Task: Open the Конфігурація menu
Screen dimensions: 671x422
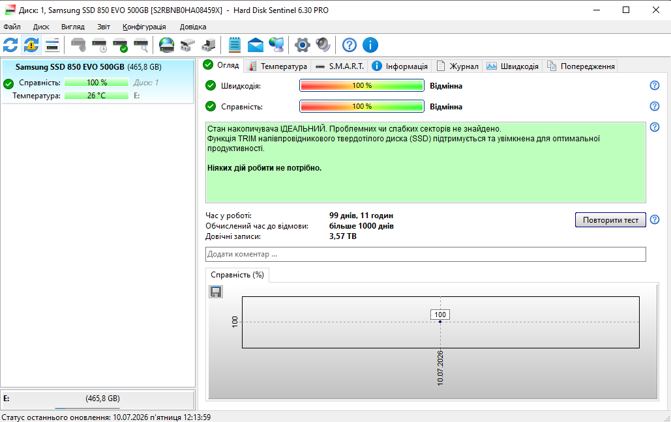Action: pyautogui.click(x=144, y=27)
